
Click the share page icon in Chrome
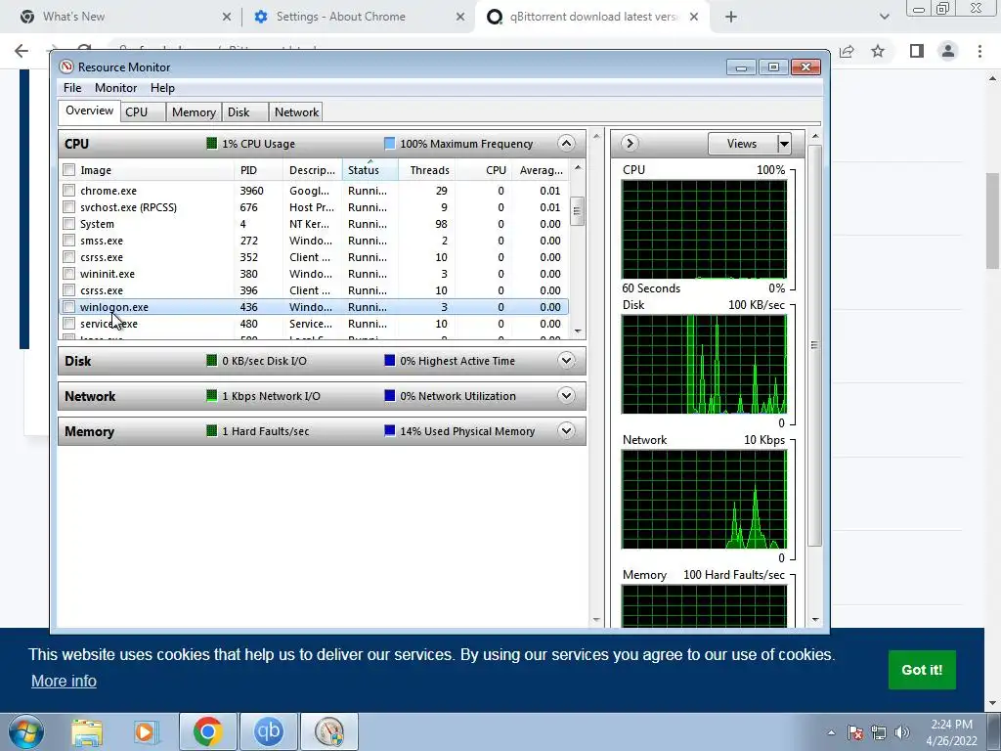[847, 51]
